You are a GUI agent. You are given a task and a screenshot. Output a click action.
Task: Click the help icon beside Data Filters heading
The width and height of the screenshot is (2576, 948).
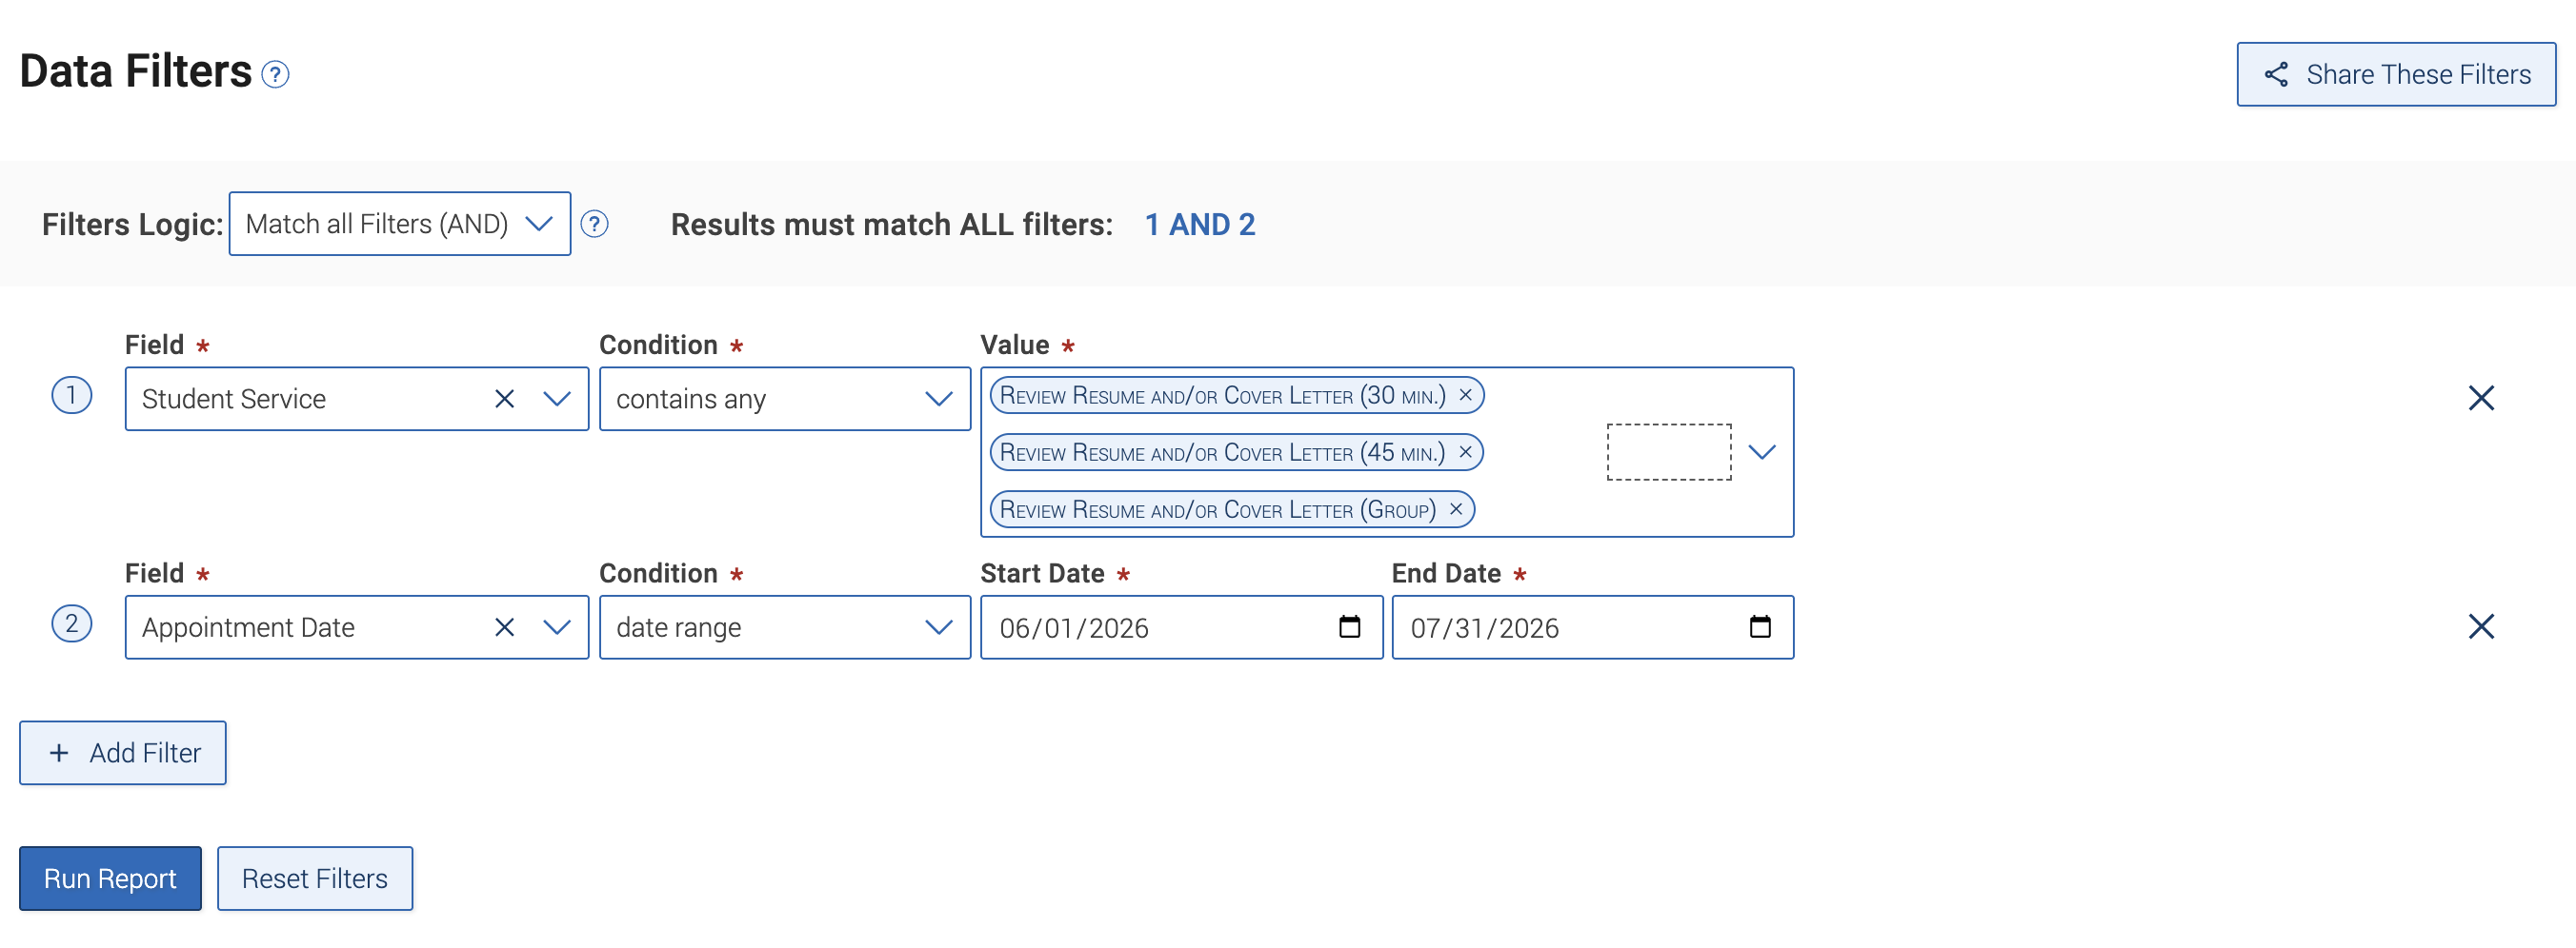[x=275, y=75]
